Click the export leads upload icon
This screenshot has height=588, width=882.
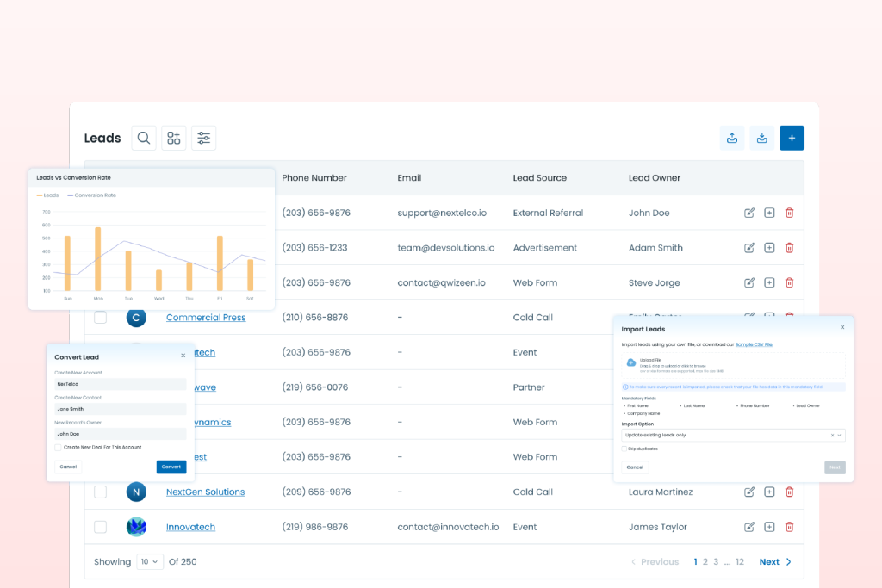(x=732, y=138)
